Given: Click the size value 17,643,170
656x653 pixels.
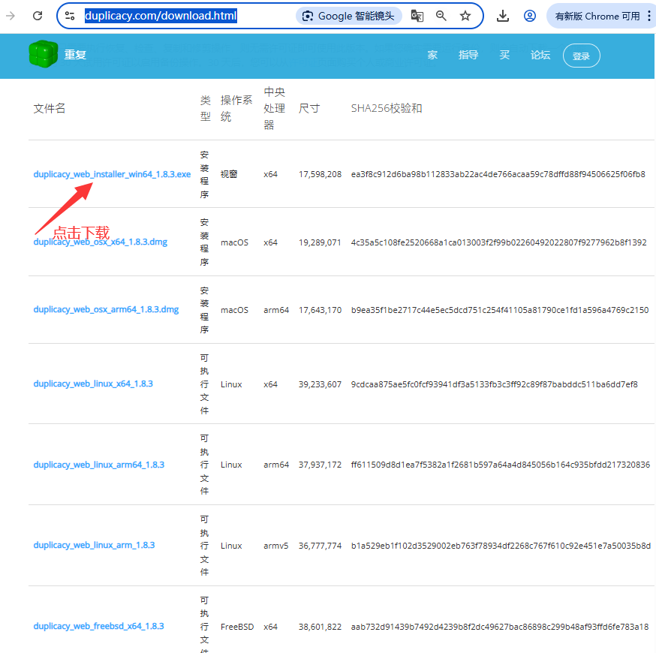Looking at the screenshot, I should [x=320, y=310].
